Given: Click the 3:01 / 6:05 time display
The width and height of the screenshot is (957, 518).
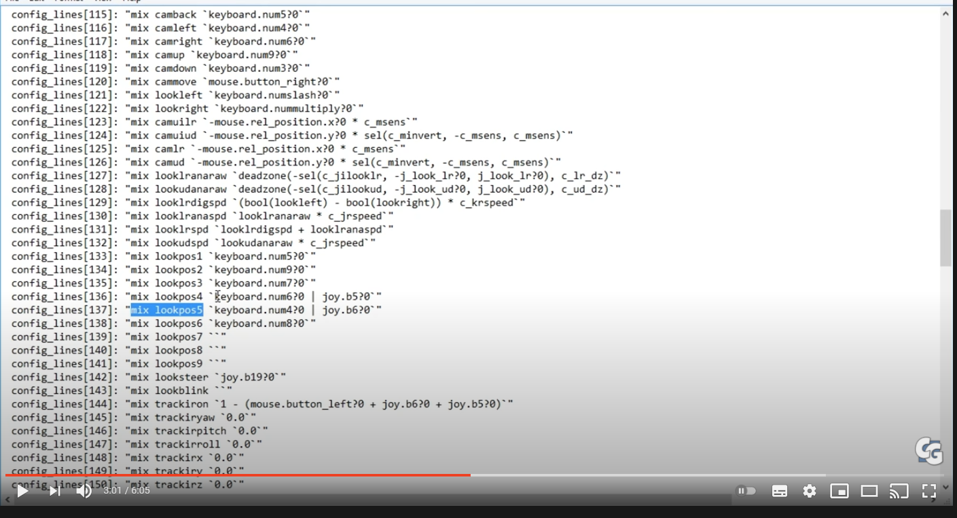Looking at the screenshot, I should [x=126, y=490].
